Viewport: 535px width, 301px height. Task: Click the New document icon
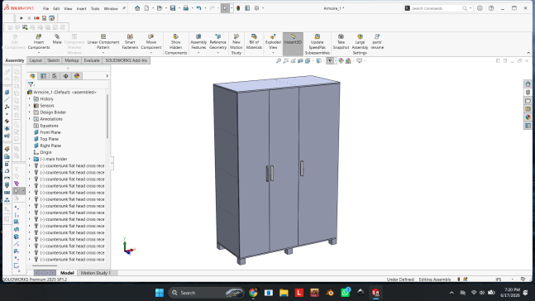(146, 8)
